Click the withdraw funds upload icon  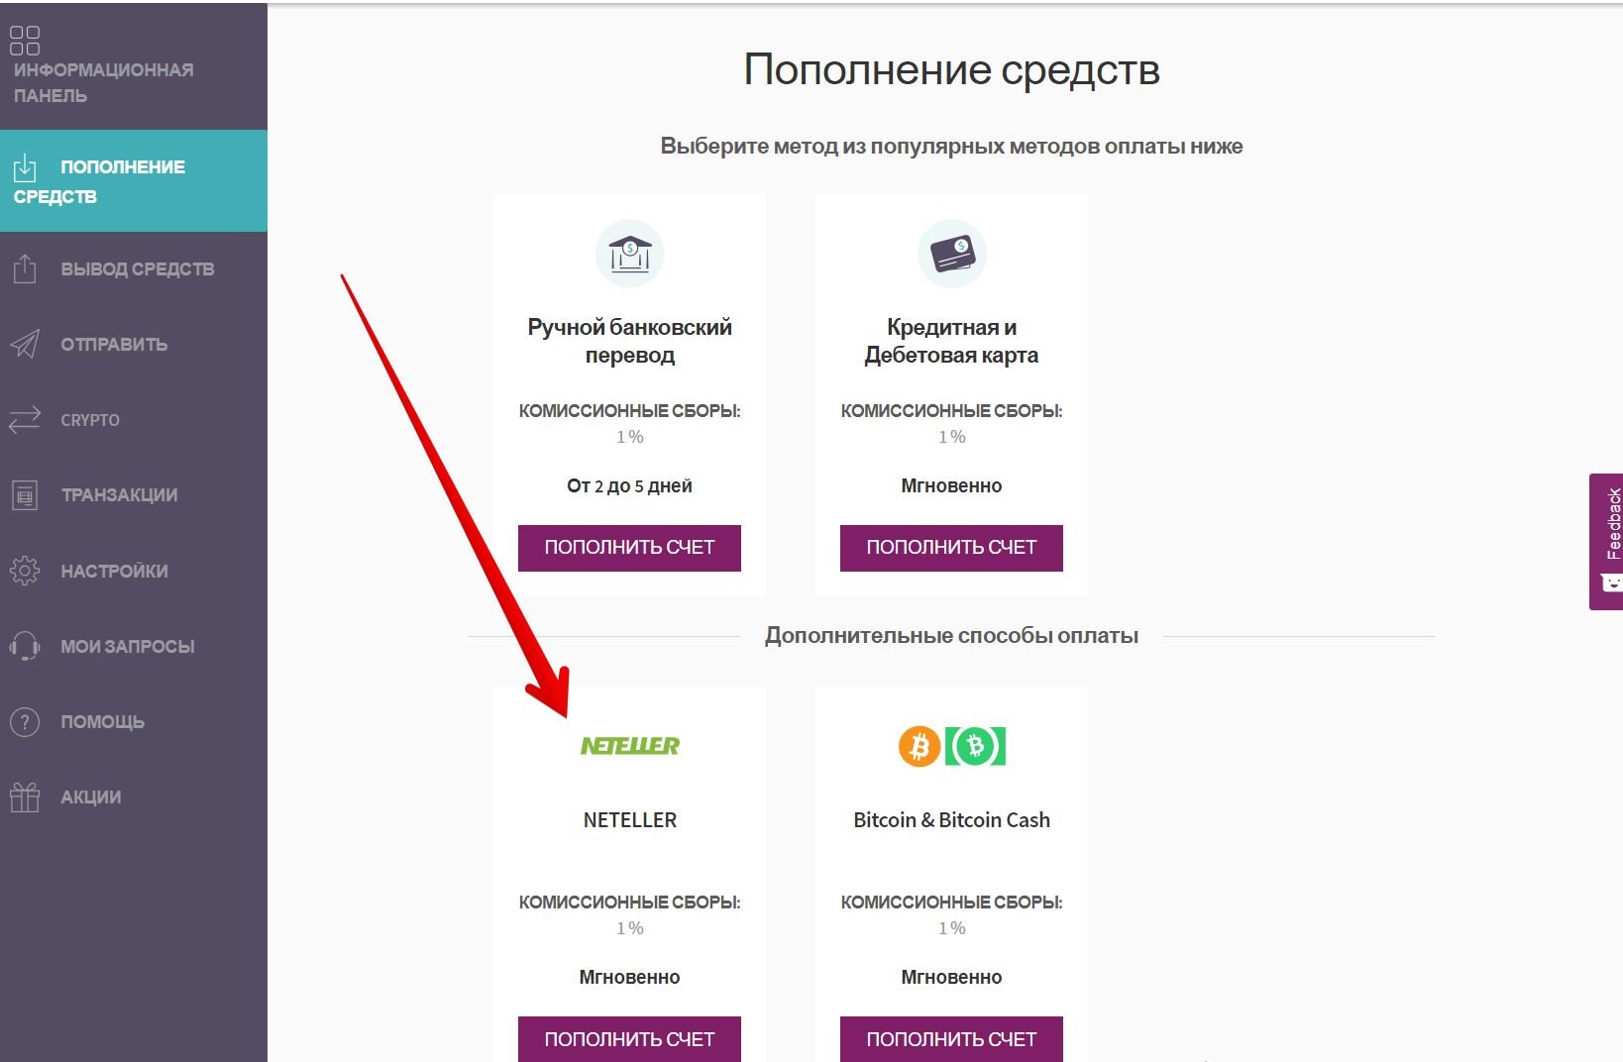click(x=25, y=268)
